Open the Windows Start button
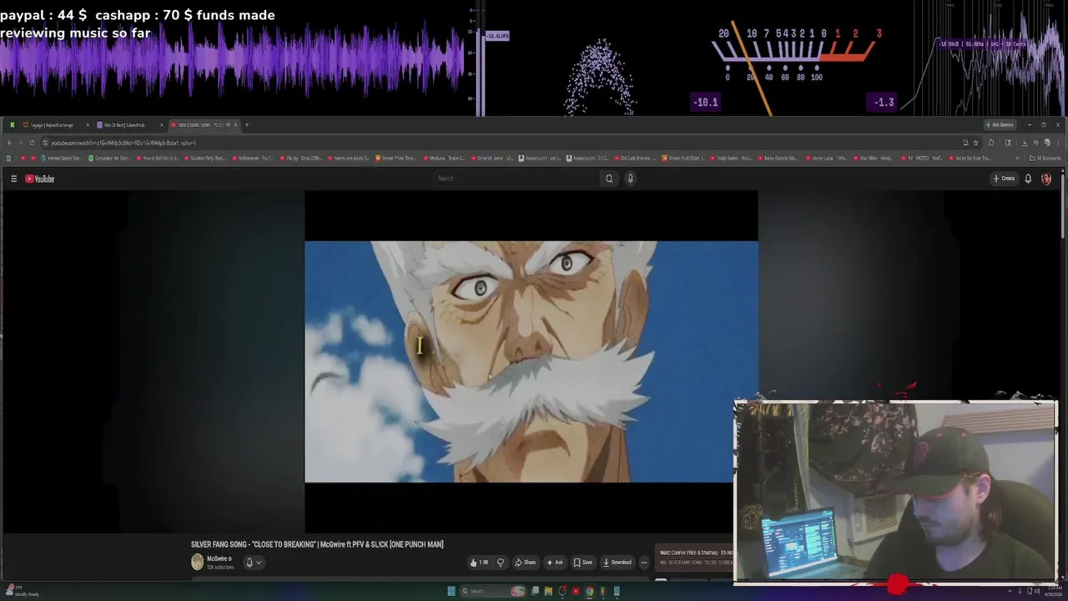1068x601 pixels. (451, 591)
